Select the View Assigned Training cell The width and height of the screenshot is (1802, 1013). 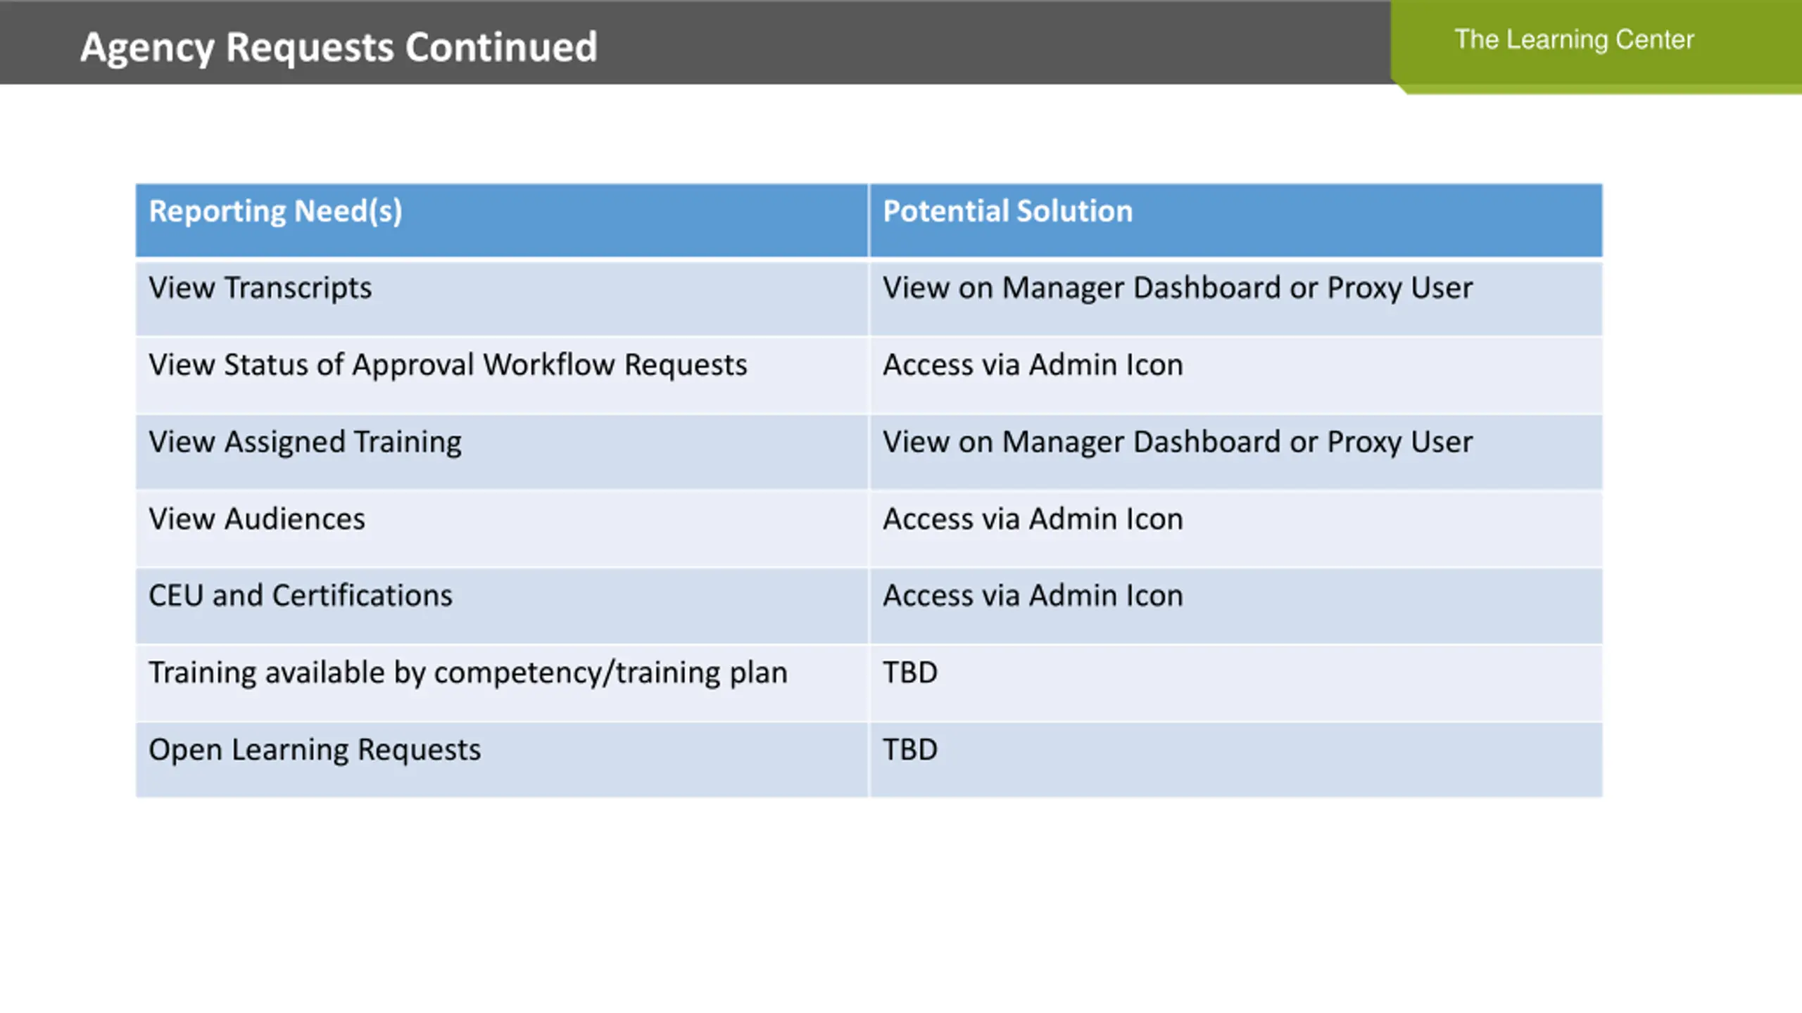[x=502, y=452]
